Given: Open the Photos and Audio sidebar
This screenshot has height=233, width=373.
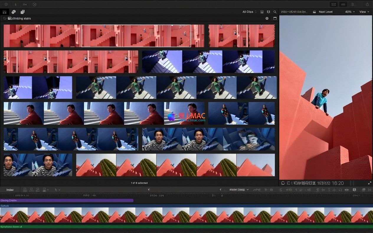Looking at the screenshot, I should pos(14,12).
